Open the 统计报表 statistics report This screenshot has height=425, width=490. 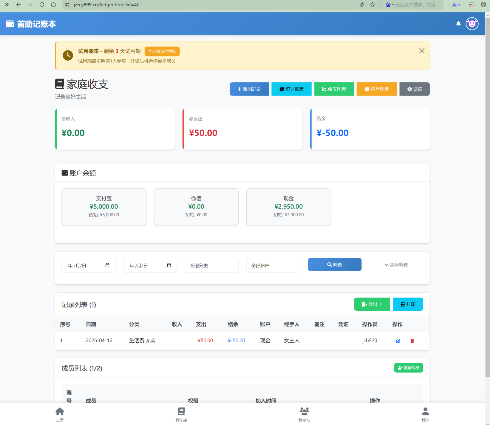(x=291, y=89)
